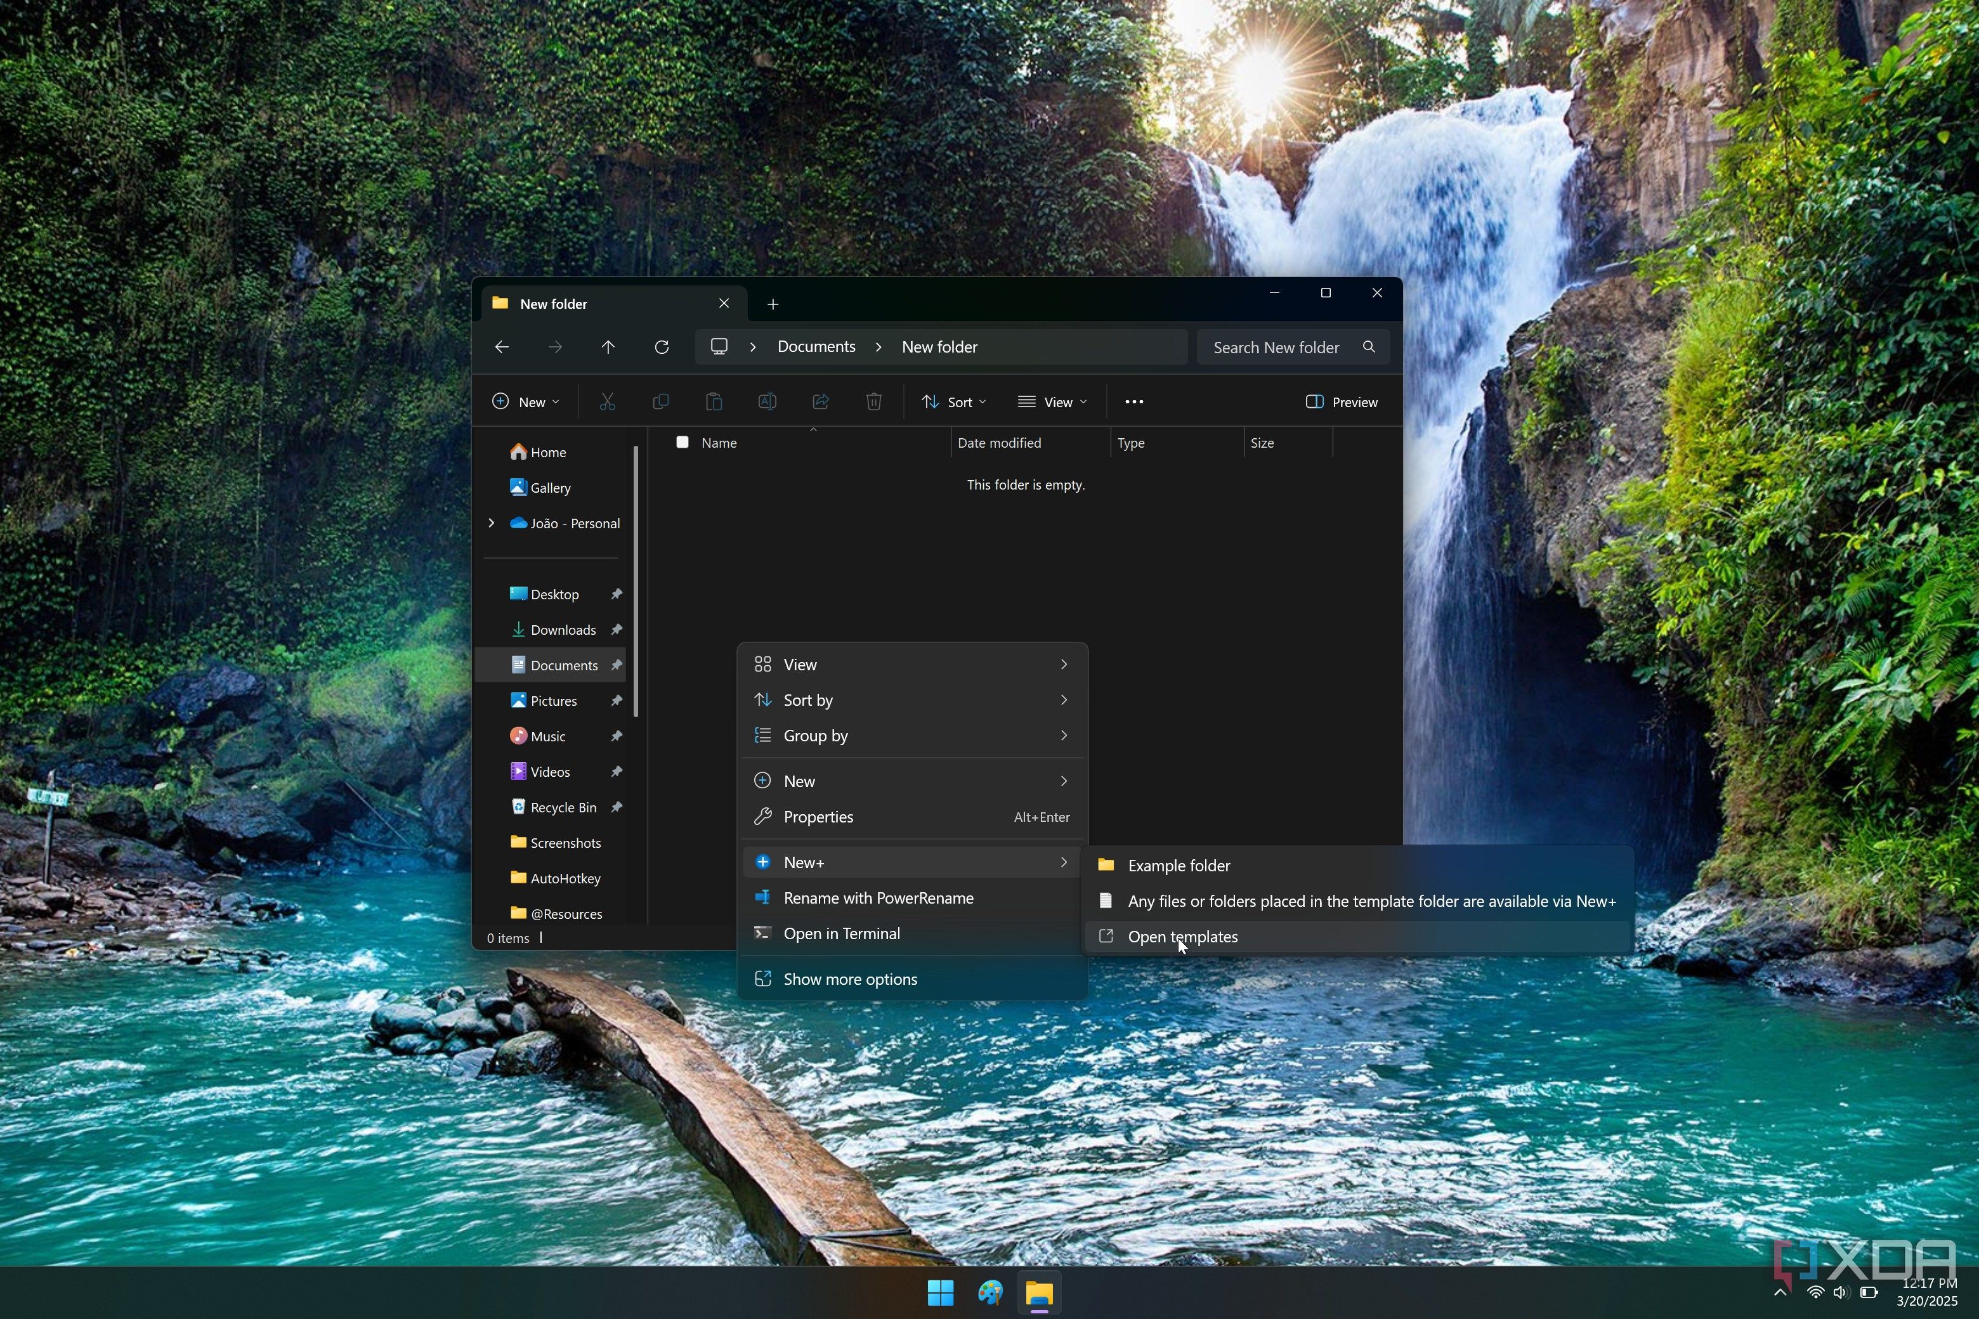Go up one folder level
1979x1319 pixels.
click(x=608, y=348)
